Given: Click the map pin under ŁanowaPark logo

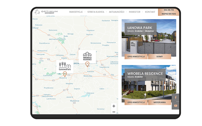Looking at the screenshot, I should 65,74.
